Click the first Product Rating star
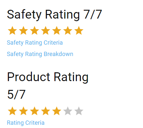The width and height of the screenshot is (143, 128). point(12,111)
